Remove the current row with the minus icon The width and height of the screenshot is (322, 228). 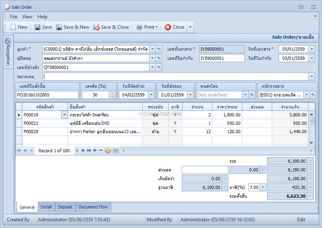pos(101,151)
